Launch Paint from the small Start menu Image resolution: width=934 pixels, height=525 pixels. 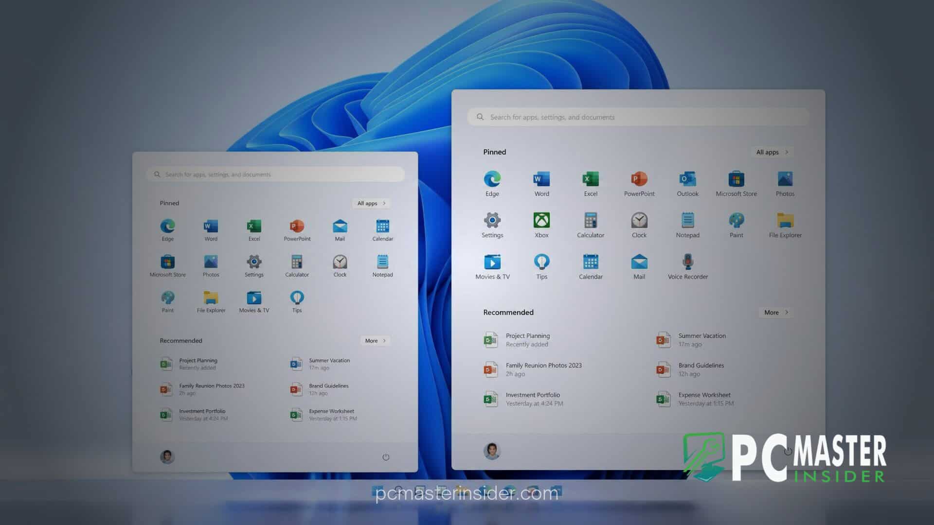(x=168, y=301)
